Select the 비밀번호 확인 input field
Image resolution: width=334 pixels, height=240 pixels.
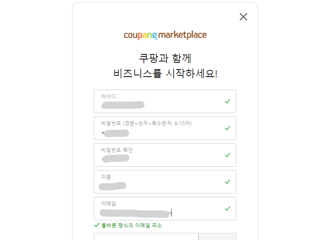[159, 159]
